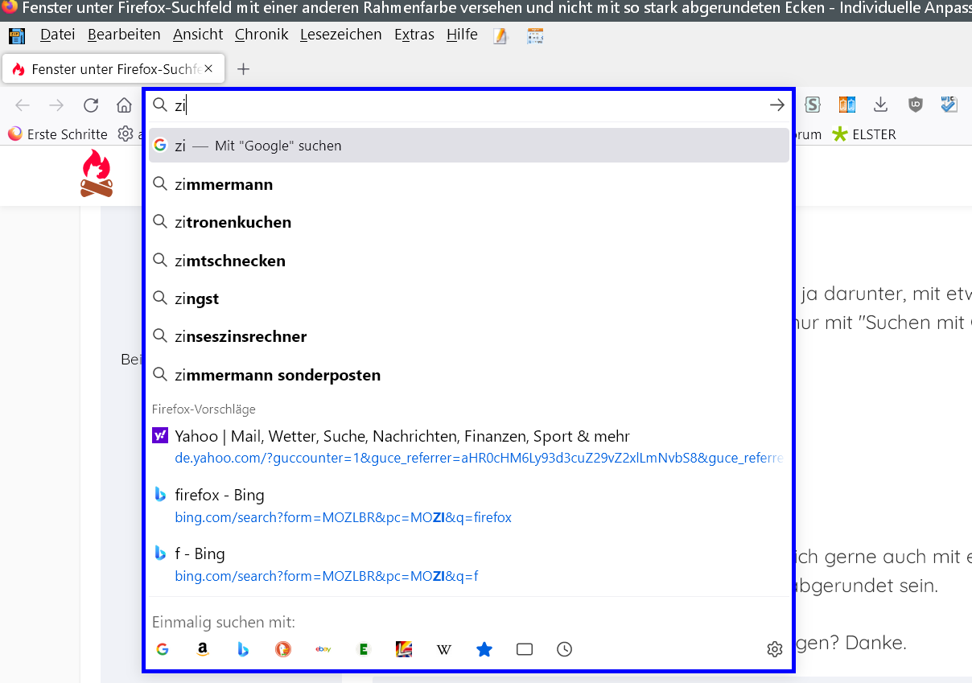Open uBlock Origin shield icon

916,105
